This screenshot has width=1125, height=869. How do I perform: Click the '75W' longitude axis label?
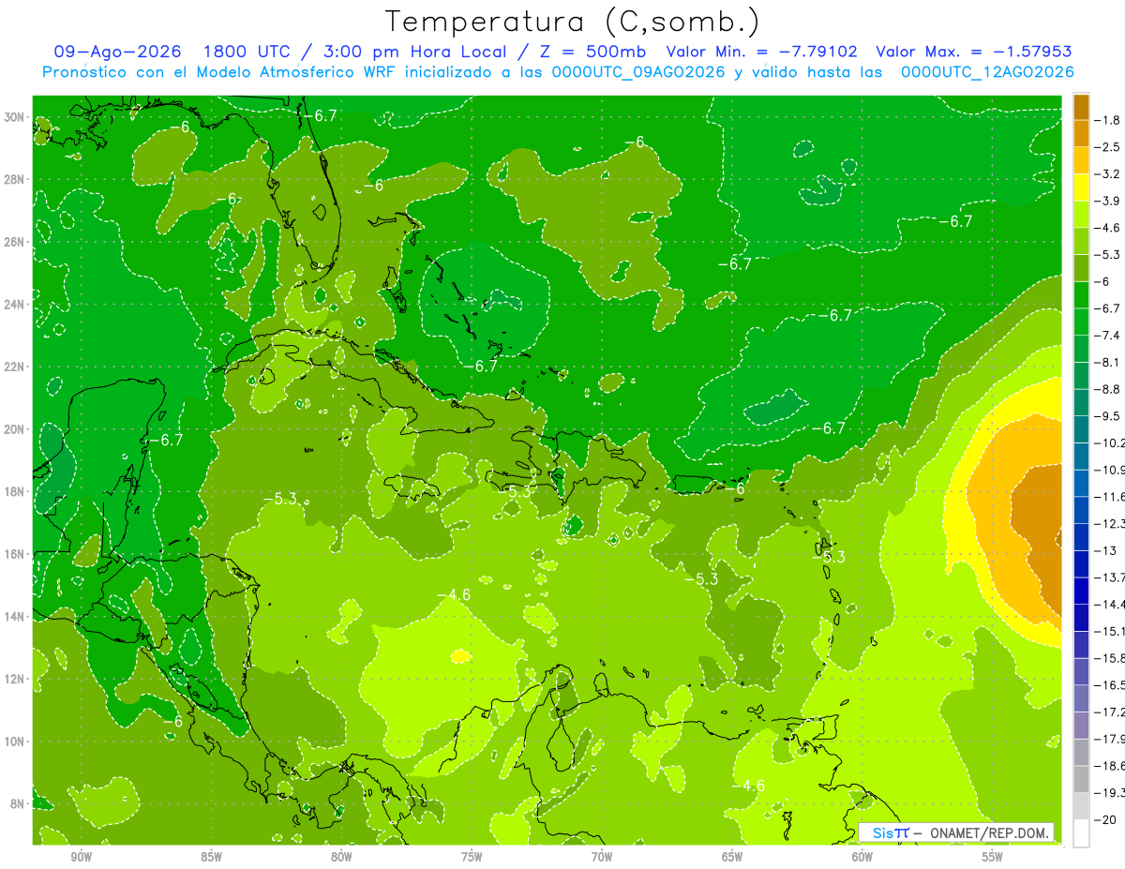(x=472, y=857)
